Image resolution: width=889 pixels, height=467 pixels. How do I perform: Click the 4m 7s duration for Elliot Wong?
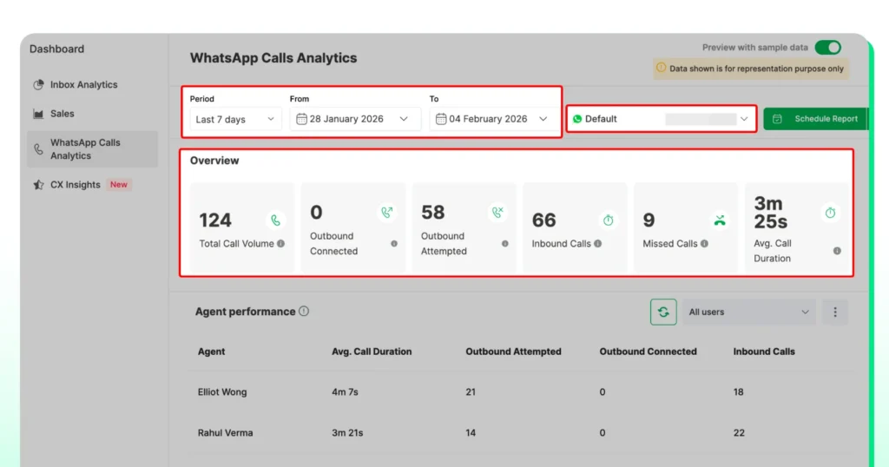click(x=346, y=392)
